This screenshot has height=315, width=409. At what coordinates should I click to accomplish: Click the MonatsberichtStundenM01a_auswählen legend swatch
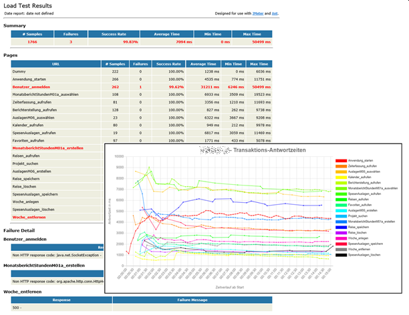coord(342,188)
